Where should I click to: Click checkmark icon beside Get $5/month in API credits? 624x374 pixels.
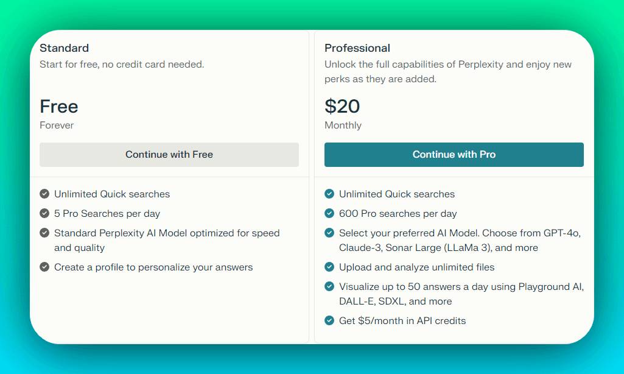(x=329, y=321)
